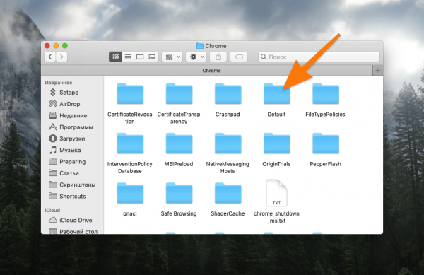Screen dimensions: 424x275
Task: Go forward with the right chevron
Action: [61, 57]
